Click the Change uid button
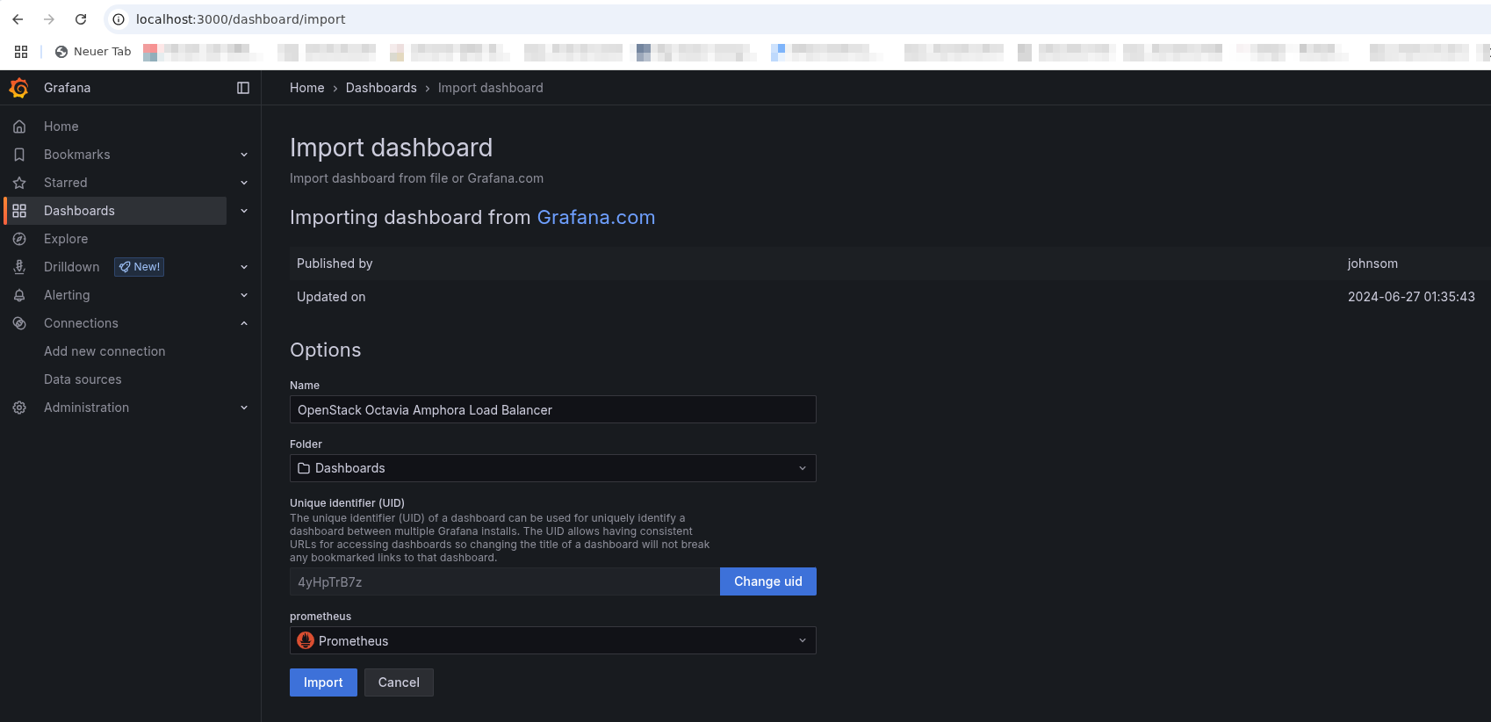 click(x=768, y=581)
